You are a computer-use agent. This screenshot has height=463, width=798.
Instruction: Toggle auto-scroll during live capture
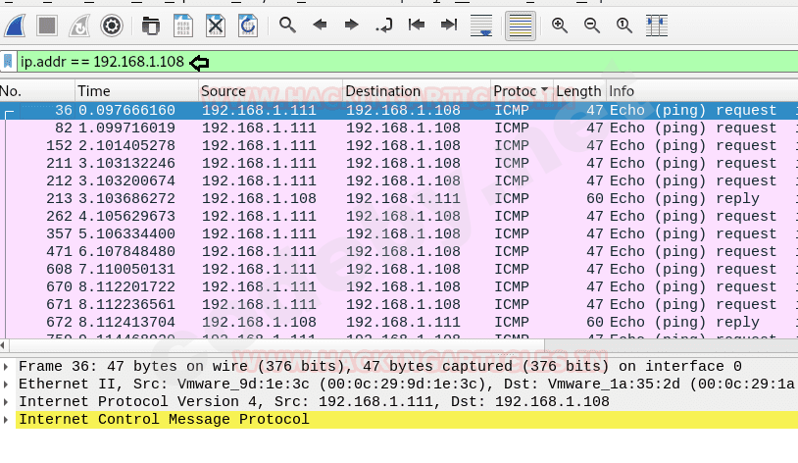click(x=480, y=26)
